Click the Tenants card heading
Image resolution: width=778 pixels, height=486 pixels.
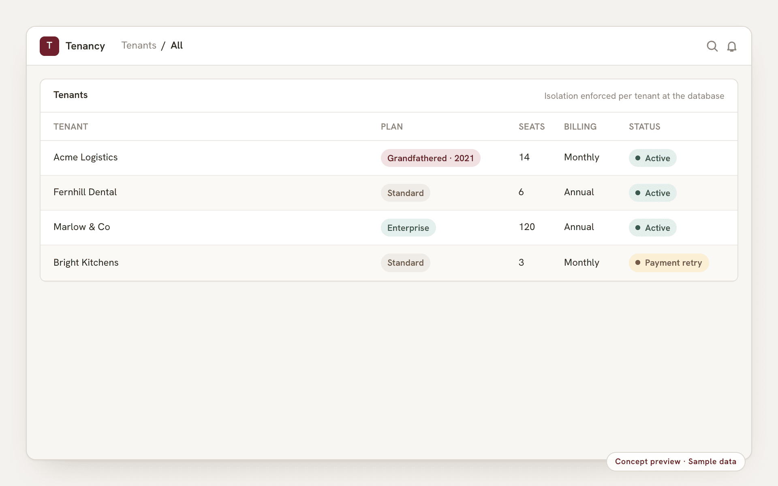pos(71,95)
